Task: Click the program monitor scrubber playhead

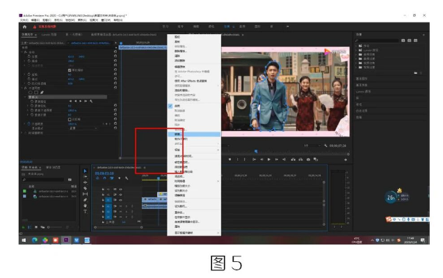Action: 256,151
